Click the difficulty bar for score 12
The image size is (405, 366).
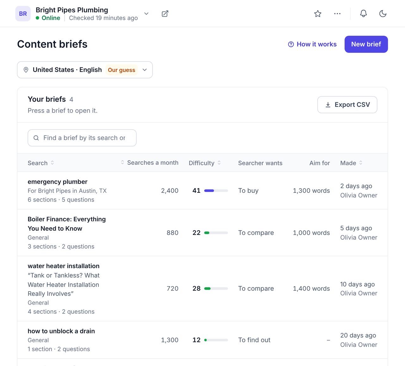click(216, 340)
